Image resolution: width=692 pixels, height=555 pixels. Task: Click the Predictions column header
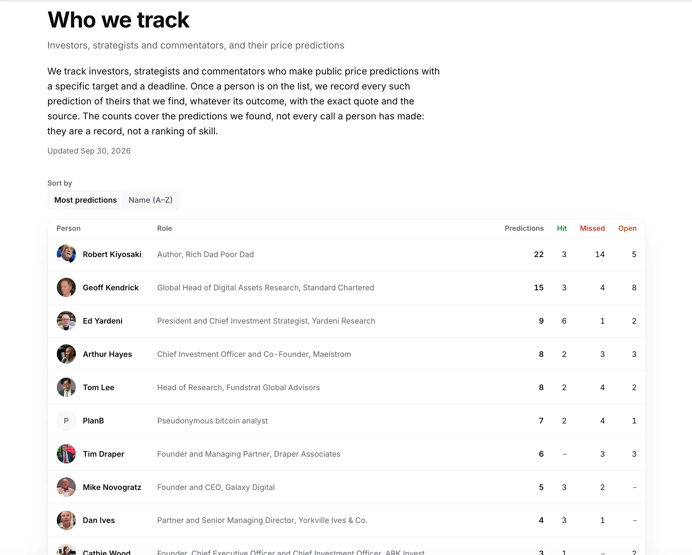524,228
